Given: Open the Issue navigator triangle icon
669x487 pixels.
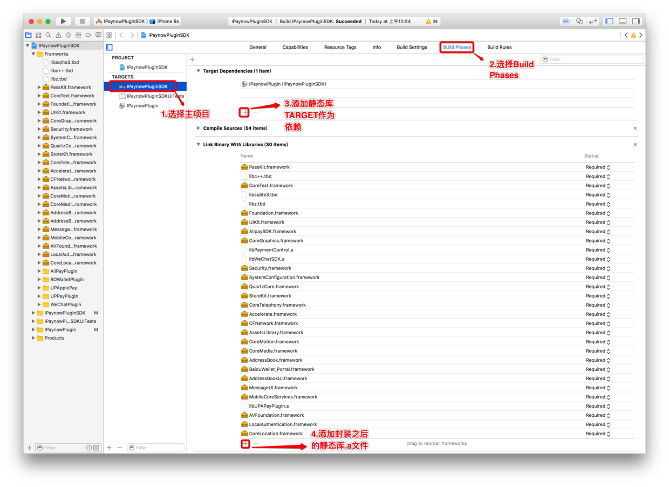Looking at the screenshot, I should [x=58, y=35].
